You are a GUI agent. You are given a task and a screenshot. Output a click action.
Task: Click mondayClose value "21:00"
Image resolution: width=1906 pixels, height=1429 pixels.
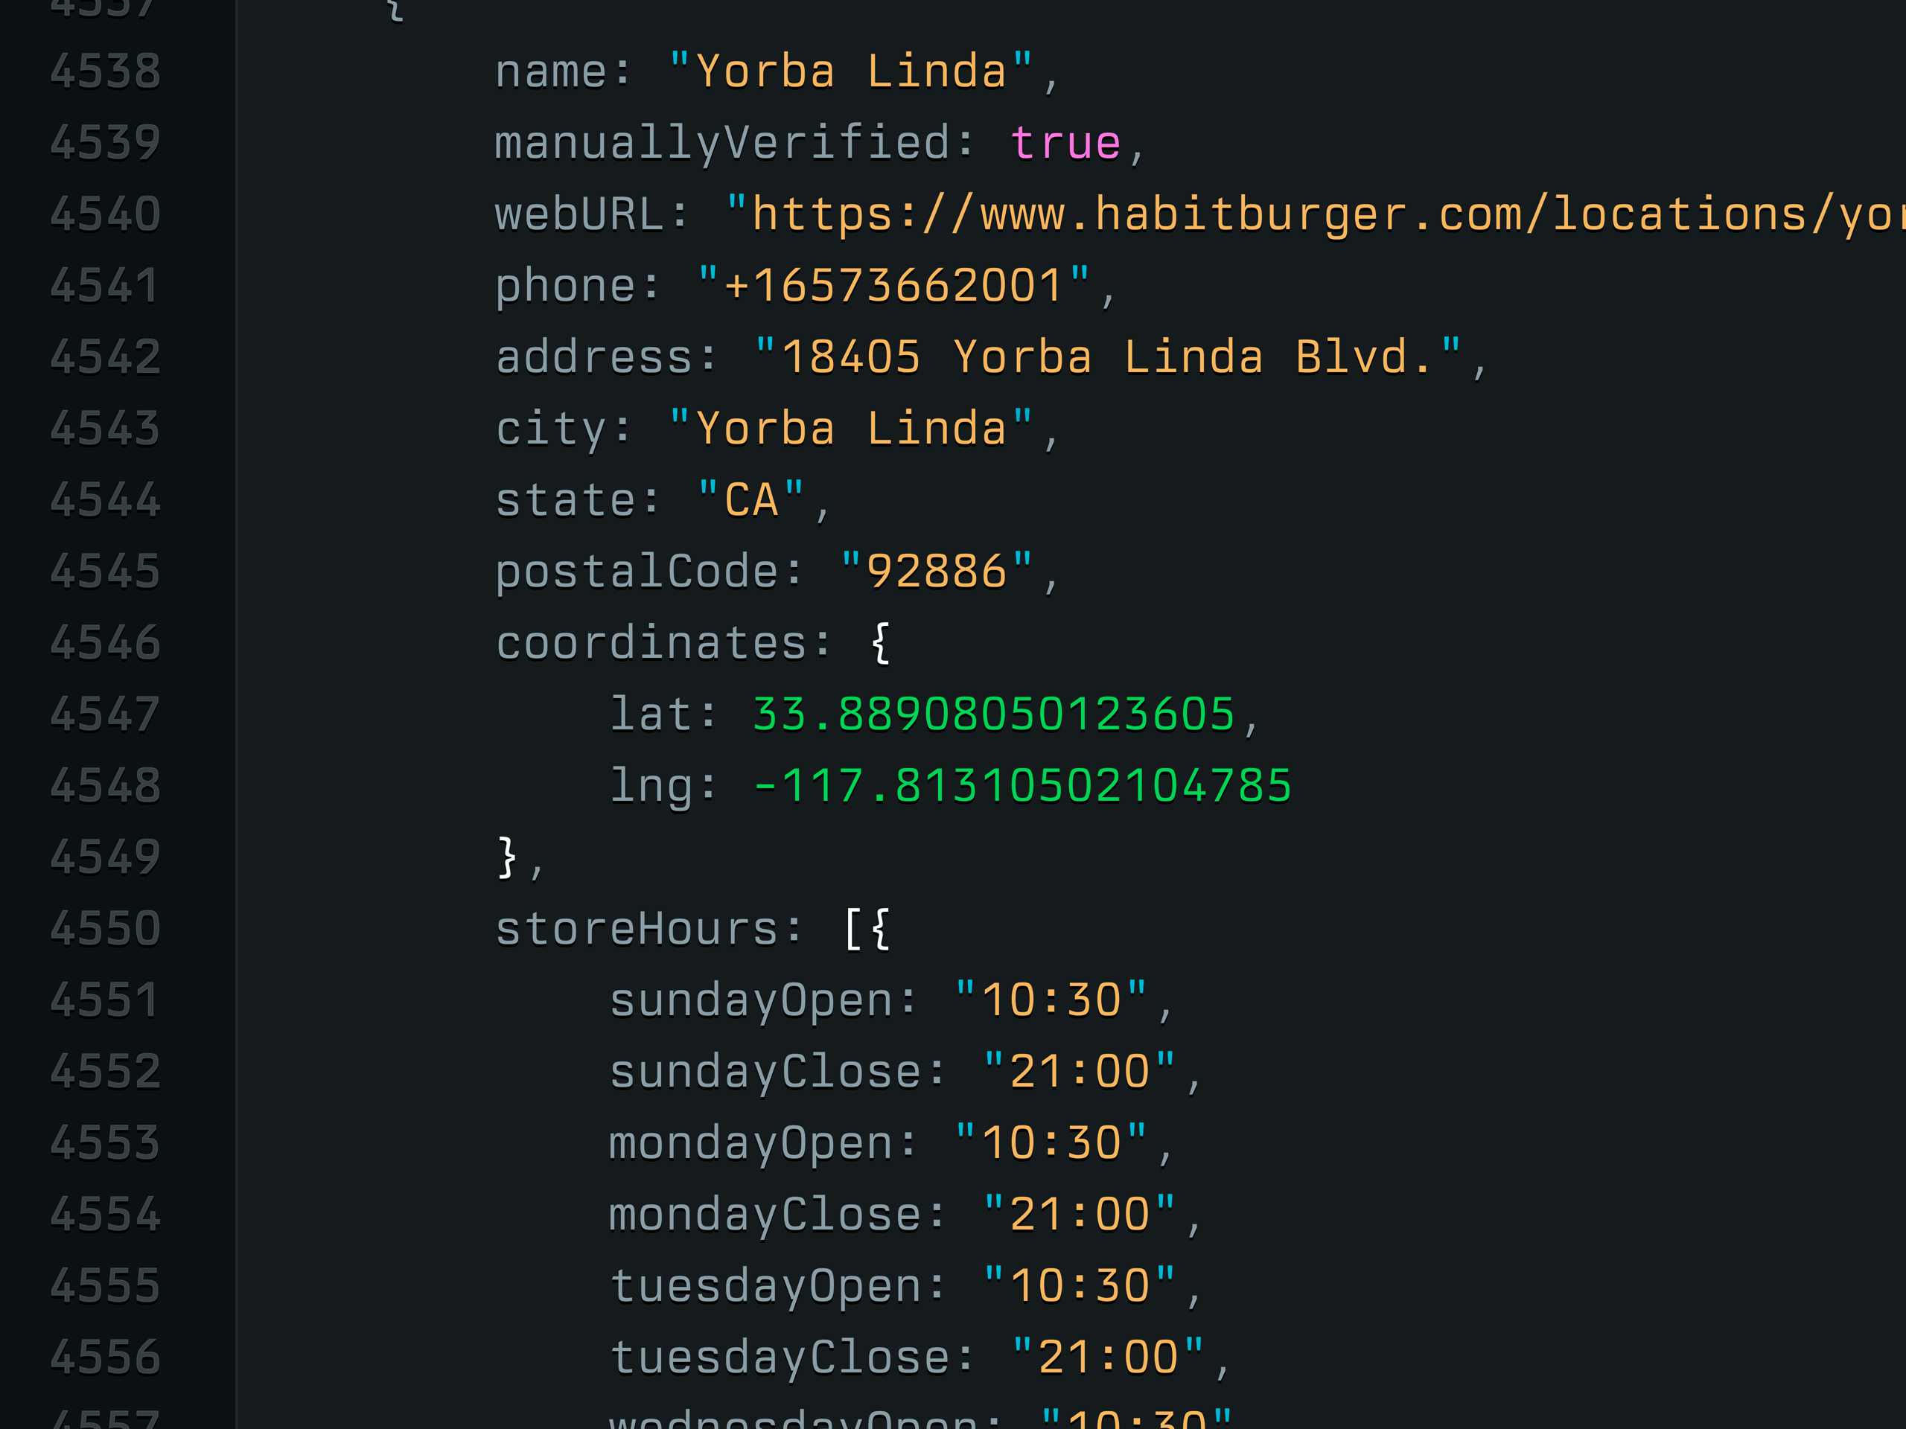pyautogui.click(x=1080, y=1215)
